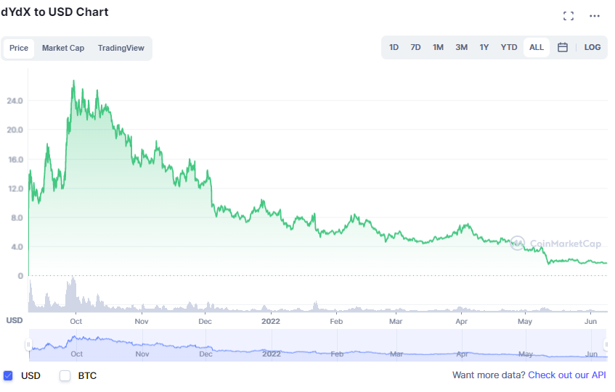This screenshot has height=392, width=615.
Task: Uncheck the USD currency checkbox
Action: coord(8,375)
